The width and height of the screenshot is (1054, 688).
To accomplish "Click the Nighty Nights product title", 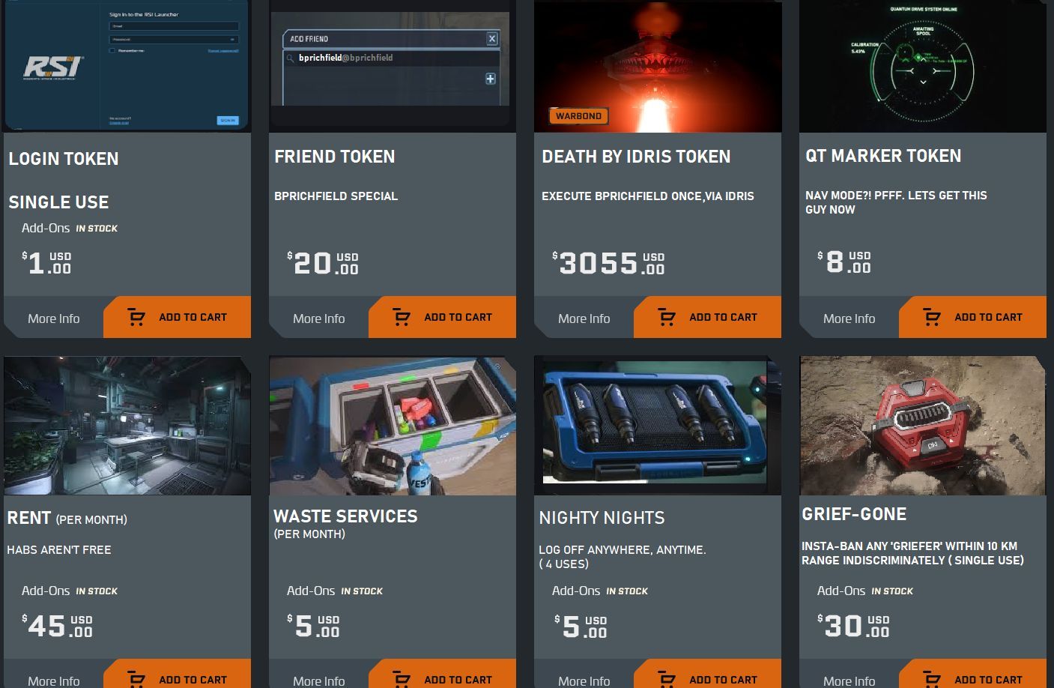I will (x=602, y=518).
